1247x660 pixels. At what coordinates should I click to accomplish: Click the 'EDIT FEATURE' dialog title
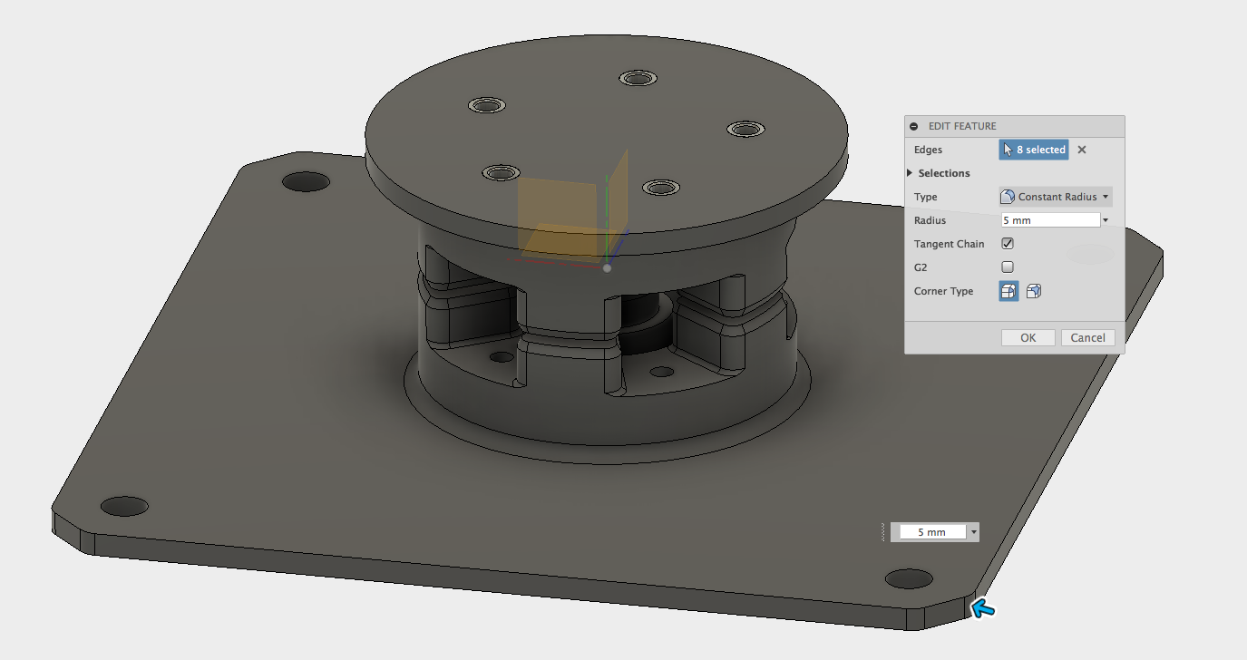click(962, 127)
